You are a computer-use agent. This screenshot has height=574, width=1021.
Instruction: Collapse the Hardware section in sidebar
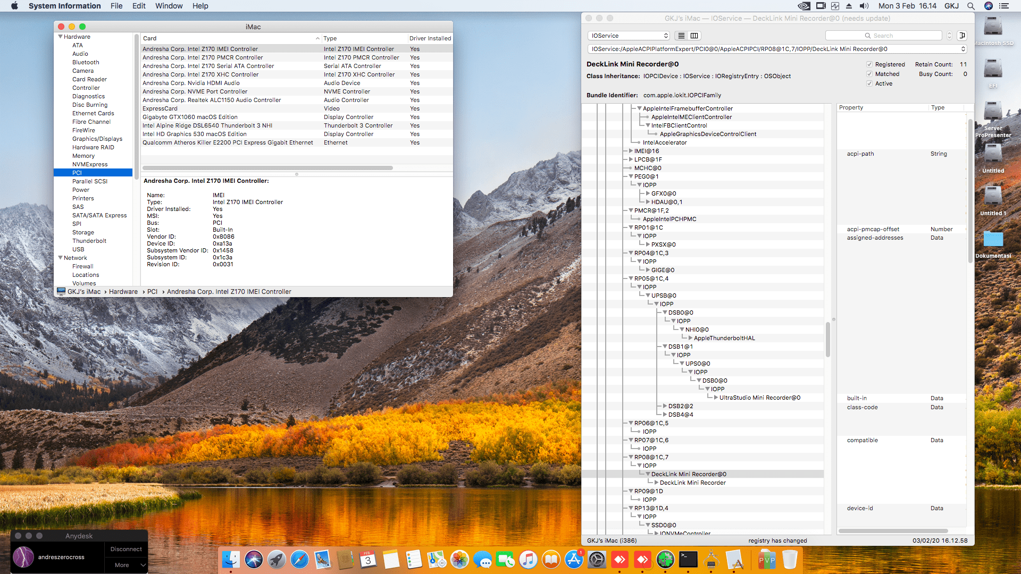point(61,37)
